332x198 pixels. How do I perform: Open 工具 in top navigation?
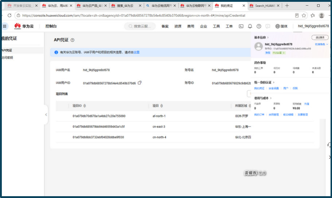(216, 26)
